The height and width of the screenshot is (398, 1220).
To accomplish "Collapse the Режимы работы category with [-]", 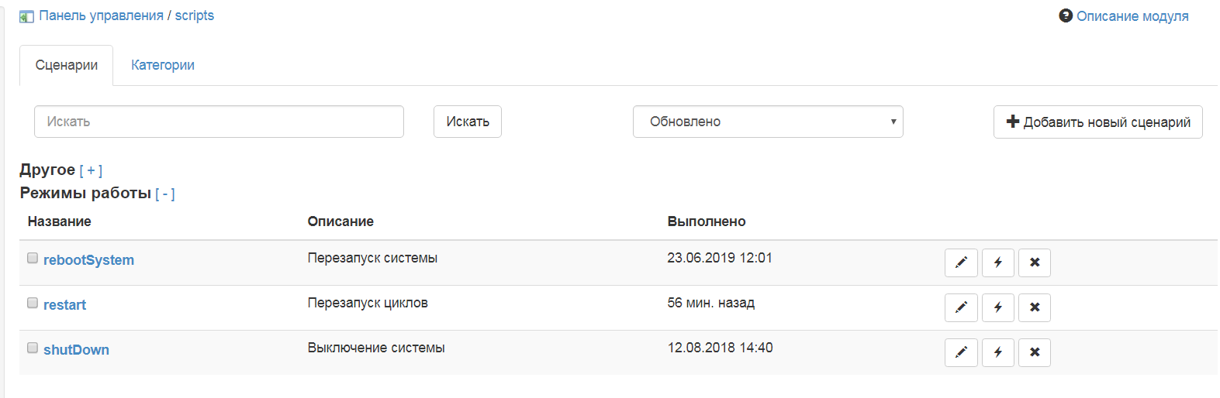I will [165, 194].
